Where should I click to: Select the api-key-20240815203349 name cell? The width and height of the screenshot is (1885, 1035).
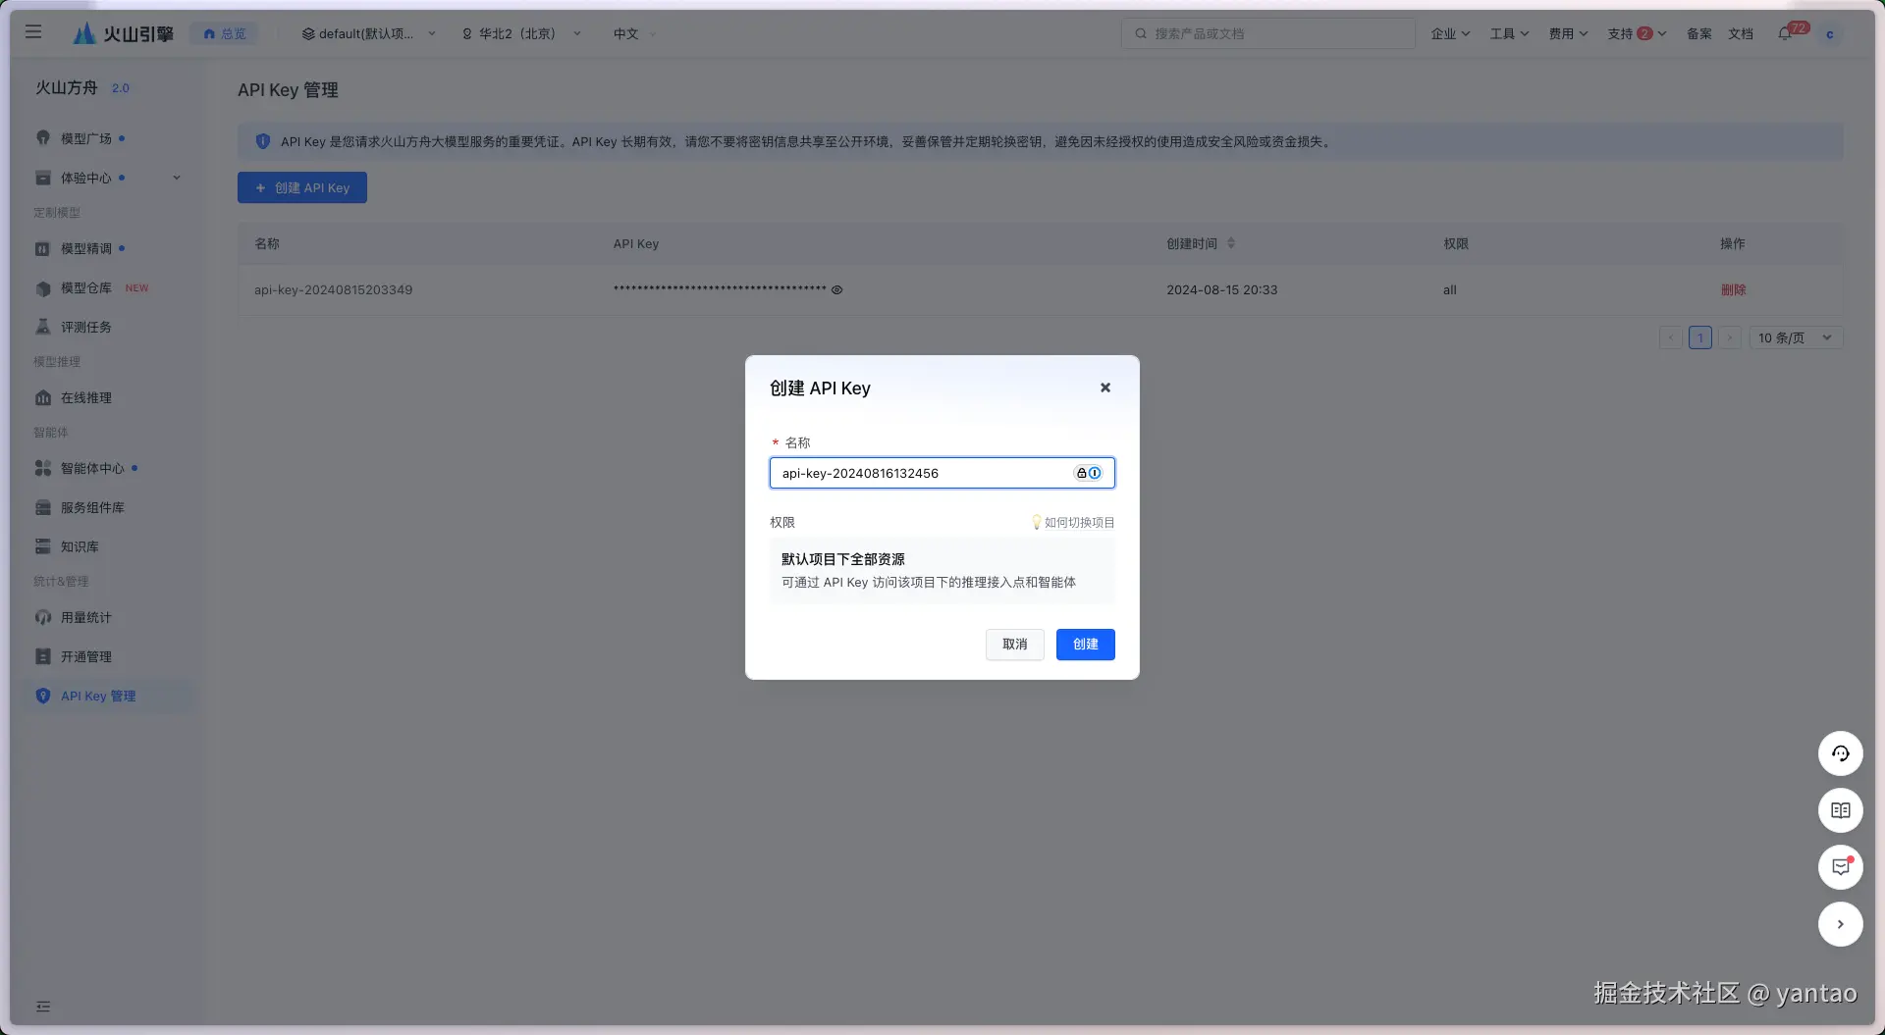tap(333, 289)
